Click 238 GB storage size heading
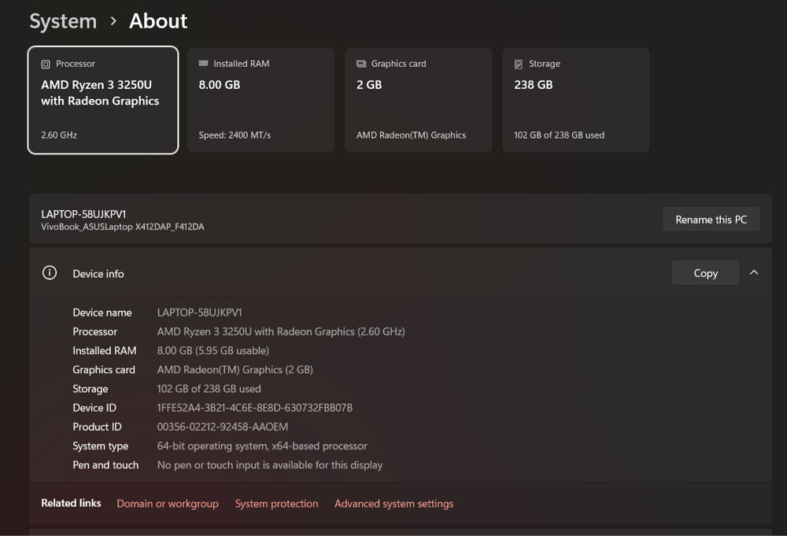The height and width of the screenshot is (536, 787). coord(533,85)
